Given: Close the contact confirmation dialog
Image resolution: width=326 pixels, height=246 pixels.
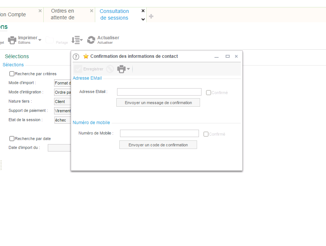Looking at the screenshot, I should click(x=236, y=56).
